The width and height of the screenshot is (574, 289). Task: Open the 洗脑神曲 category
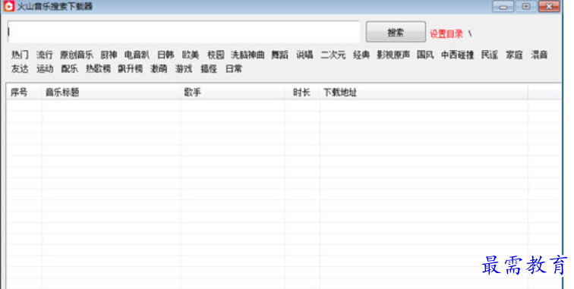click(x=248, y=55)
